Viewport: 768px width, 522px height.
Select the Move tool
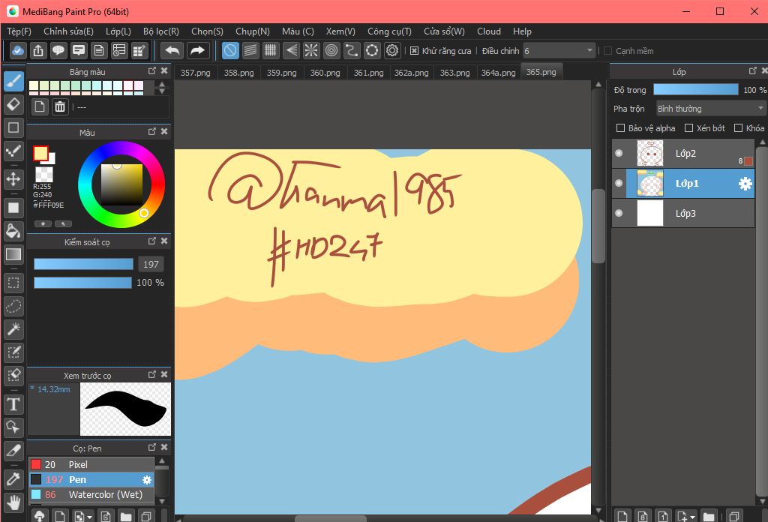[x=13, y=178]
